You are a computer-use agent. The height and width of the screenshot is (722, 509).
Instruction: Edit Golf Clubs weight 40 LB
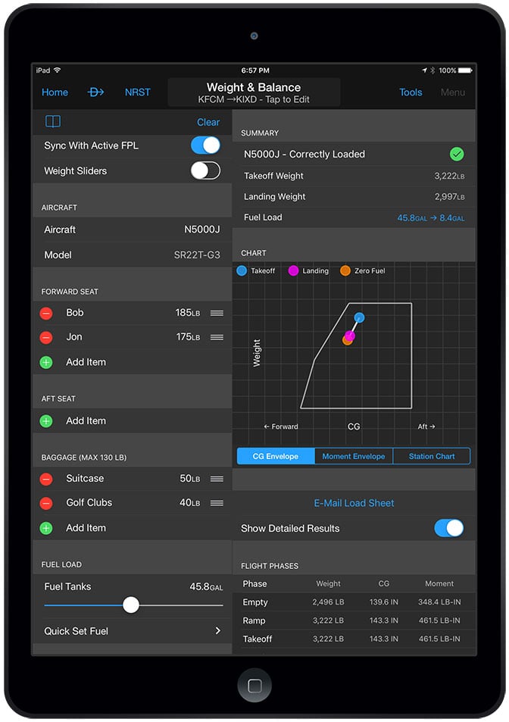[189, 503]
